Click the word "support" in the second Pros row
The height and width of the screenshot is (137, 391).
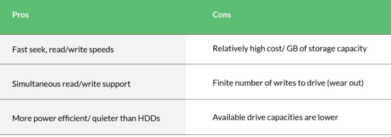pos(118,84)
